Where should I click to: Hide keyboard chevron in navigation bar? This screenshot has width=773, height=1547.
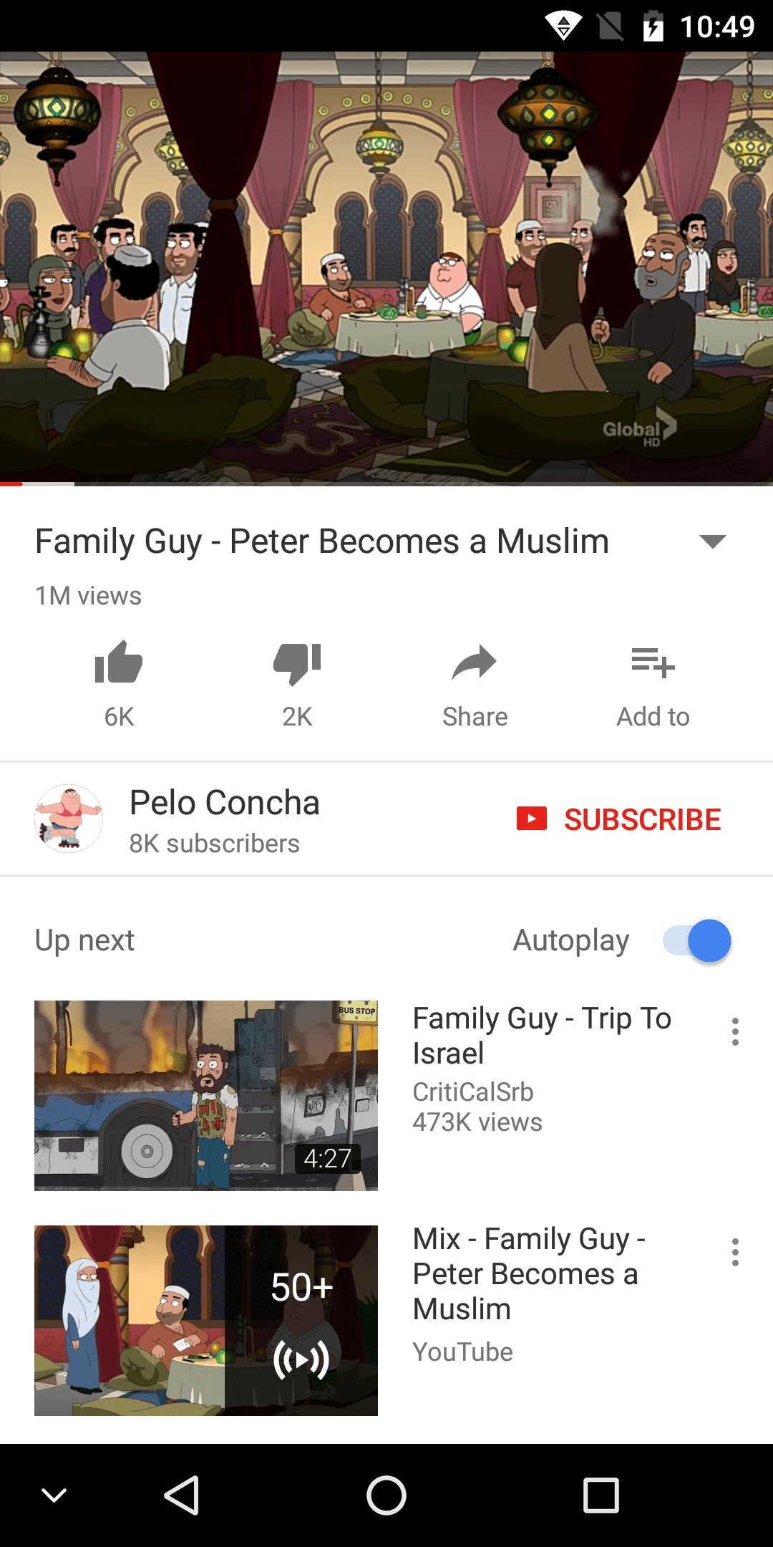tap(54, 1495)
